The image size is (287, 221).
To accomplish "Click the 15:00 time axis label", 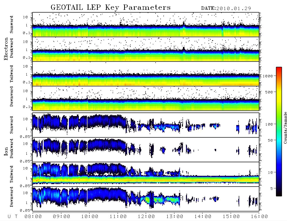I will click(x=231, y=217).
